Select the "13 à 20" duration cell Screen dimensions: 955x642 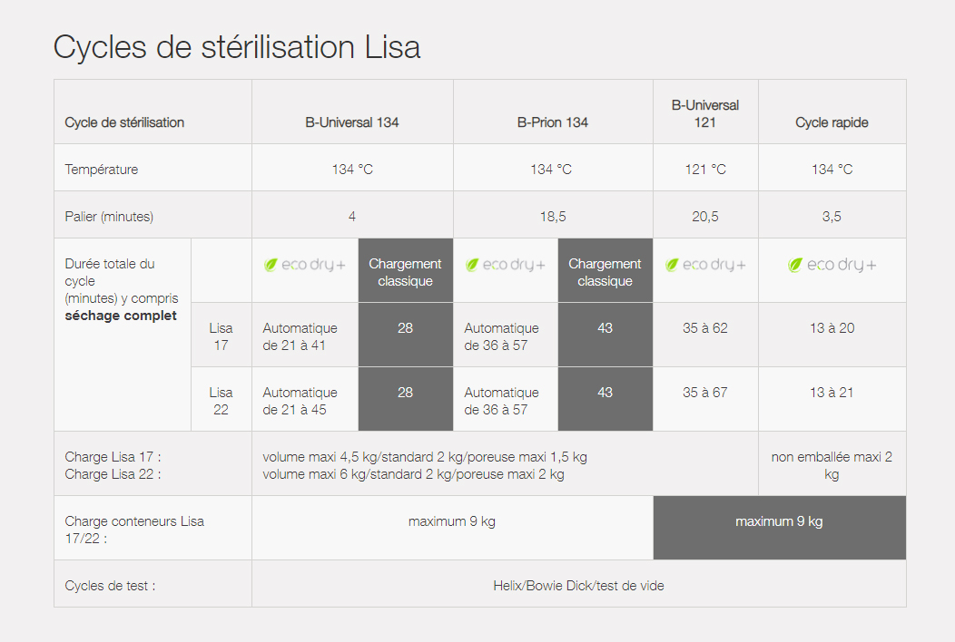[832, 328]
